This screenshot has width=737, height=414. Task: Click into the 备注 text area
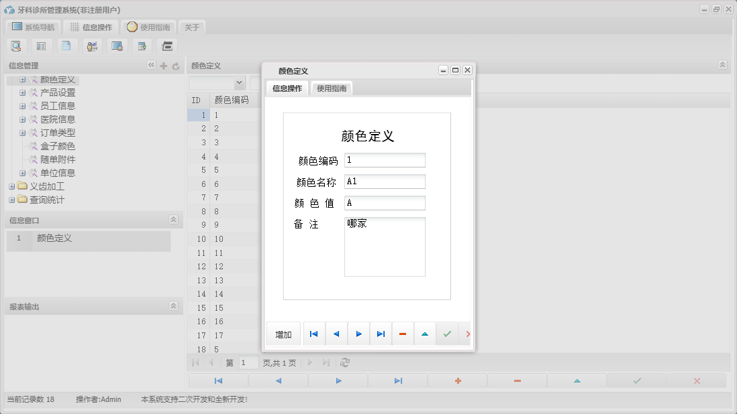coord(385,247)
